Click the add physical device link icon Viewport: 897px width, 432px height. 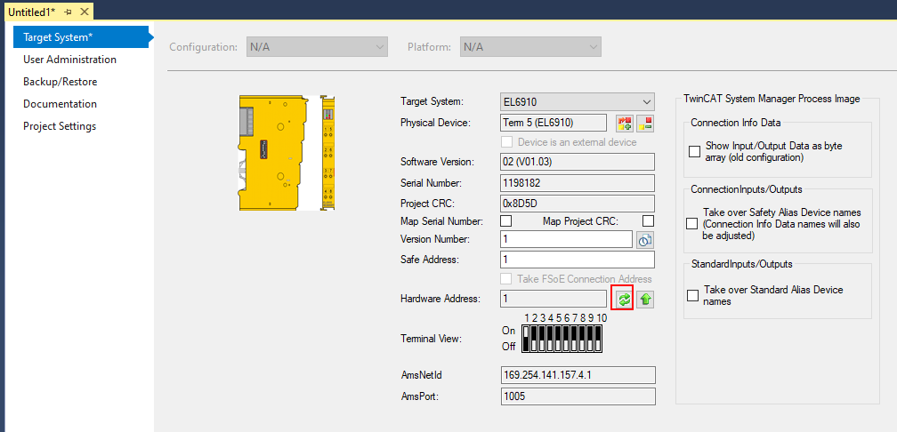pyautogui.click(x=624, y=123)
